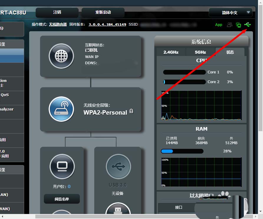Open the 简体中文 language dropdown

coord(231,13)
